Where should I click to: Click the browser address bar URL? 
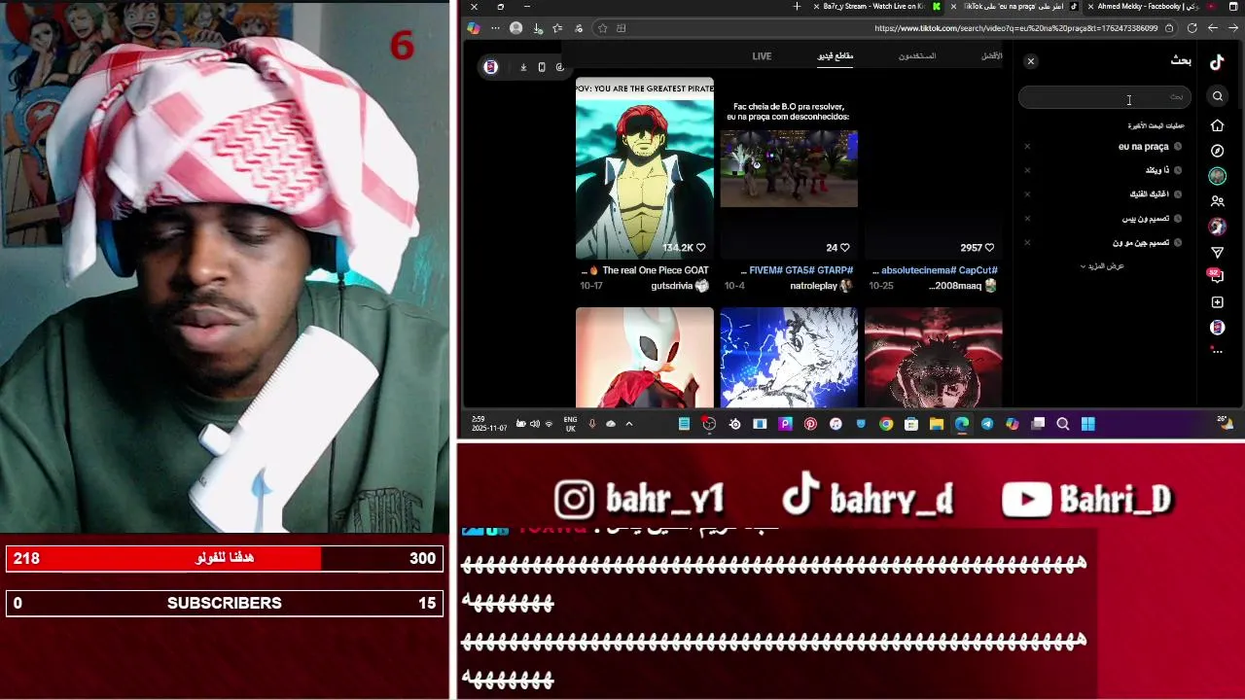tap(1016, 28)
